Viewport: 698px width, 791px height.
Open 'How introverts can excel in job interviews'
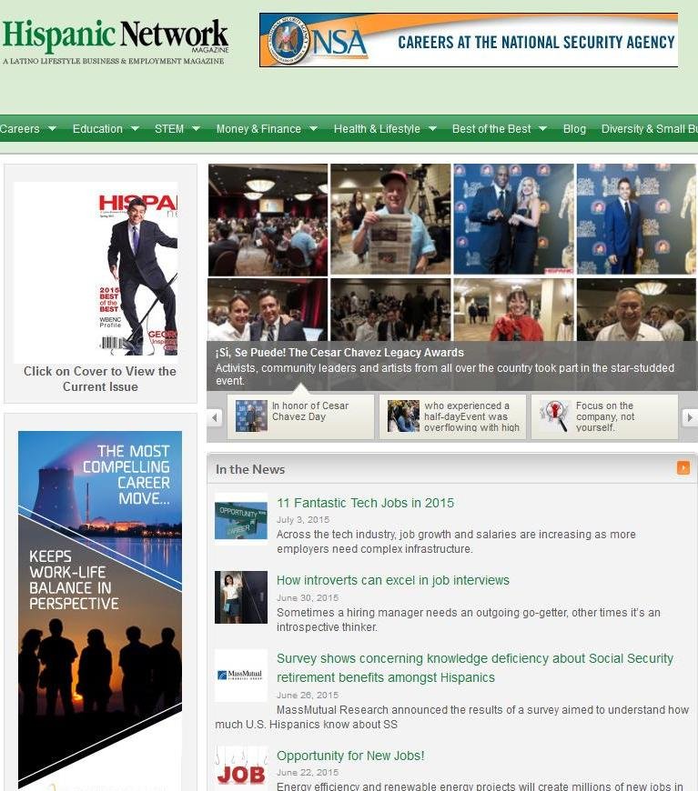(392, 580)
